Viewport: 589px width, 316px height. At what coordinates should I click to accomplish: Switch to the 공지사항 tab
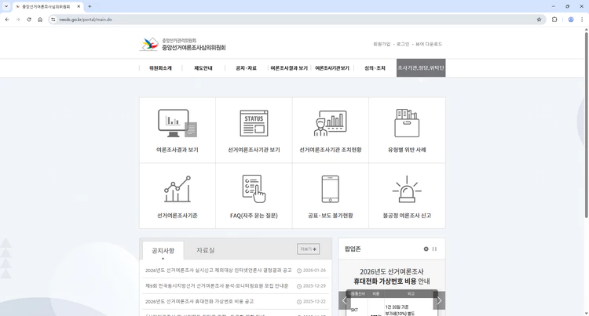point(163,250)
